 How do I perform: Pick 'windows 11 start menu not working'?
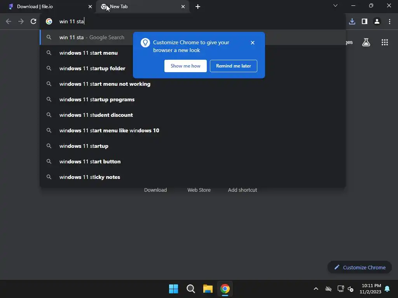[x=193, y=84]
